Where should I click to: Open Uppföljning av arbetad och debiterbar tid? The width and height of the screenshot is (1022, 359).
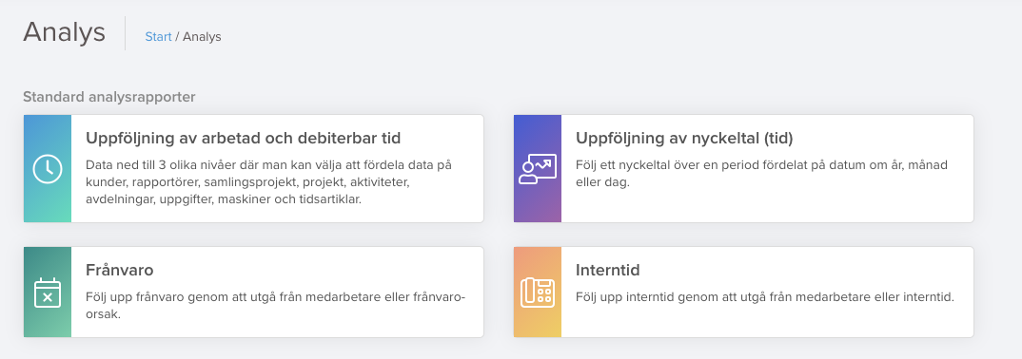243,138
